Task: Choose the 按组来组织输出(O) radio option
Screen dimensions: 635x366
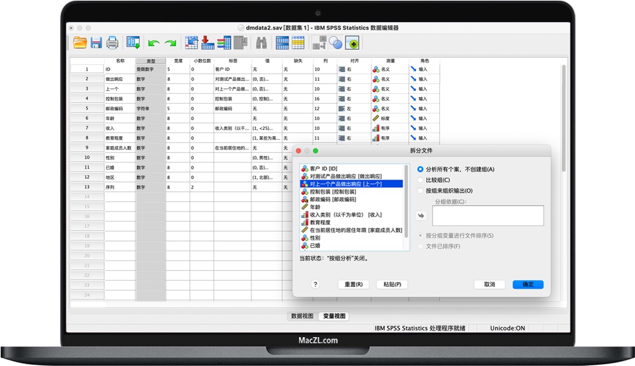Action: tap(421, 191)
